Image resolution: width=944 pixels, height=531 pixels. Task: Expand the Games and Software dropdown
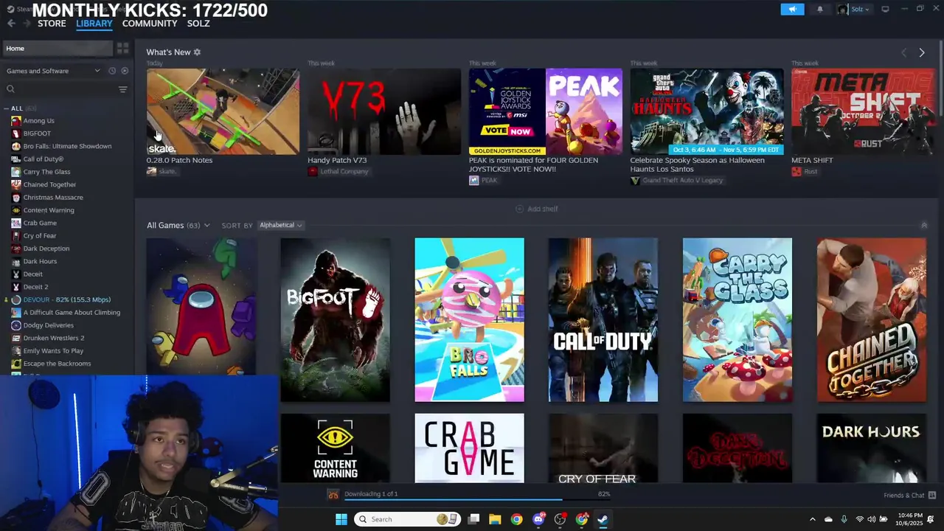click(97, 71)
